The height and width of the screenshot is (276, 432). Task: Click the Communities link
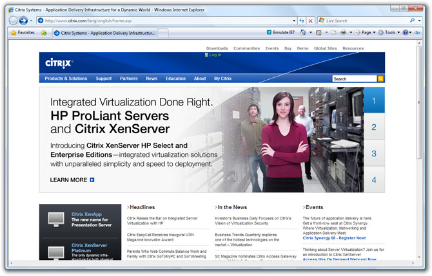click(246, 48)
